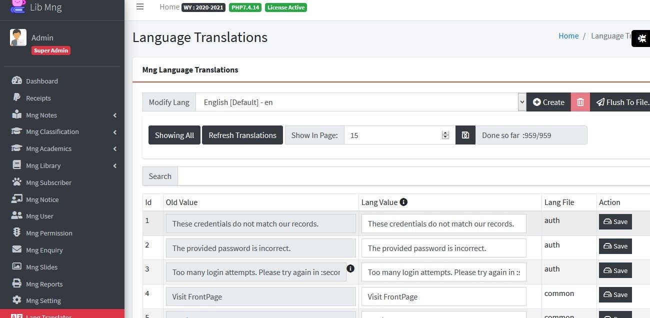The image size is (650, 318).
Task: Click the hamburger sidebar toggle icon
Action: point(140,7)
